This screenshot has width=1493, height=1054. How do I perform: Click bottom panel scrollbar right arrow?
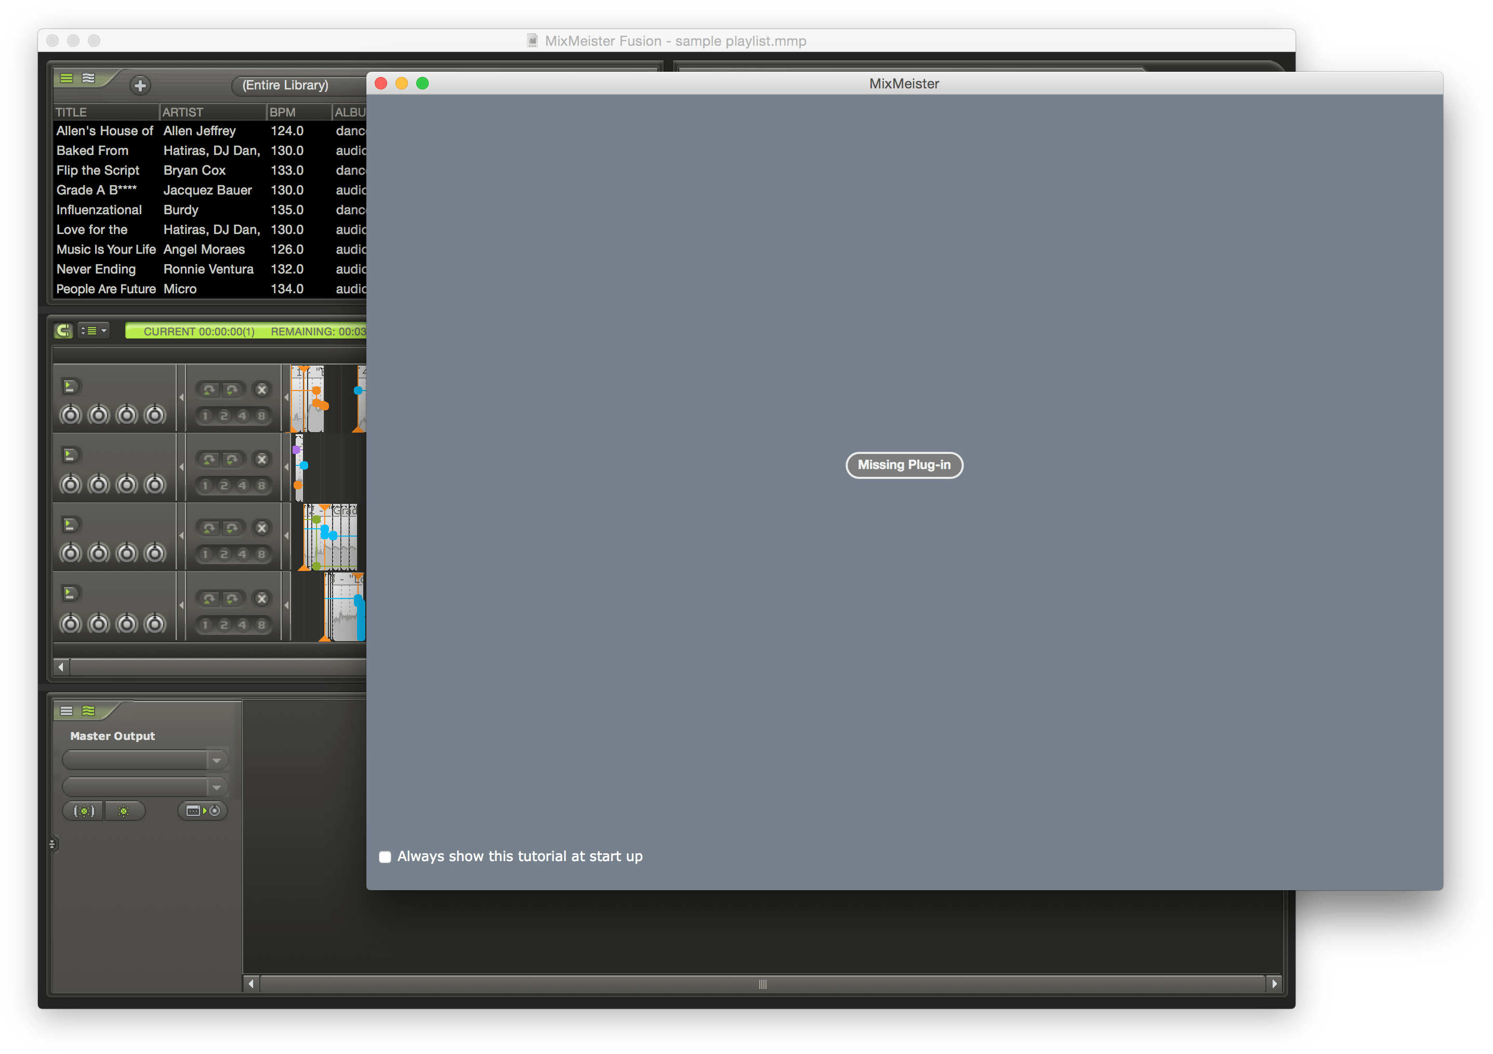click(x=1274, y=984)
